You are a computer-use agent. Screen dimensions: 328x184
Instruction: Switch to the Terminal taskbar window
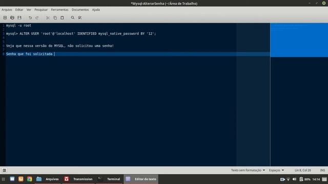click(x=109, y=179)
